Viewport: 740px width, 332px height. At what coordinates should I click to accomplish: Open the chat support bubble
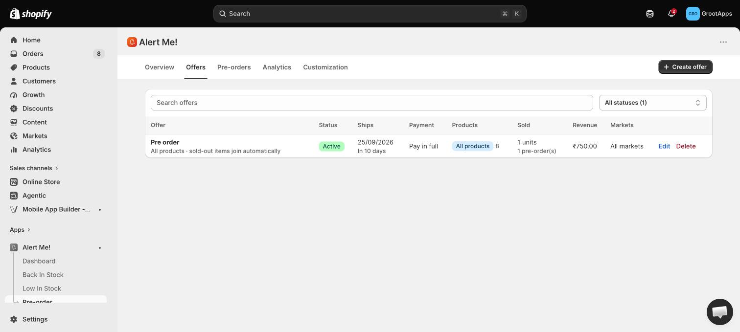[720, 311]
